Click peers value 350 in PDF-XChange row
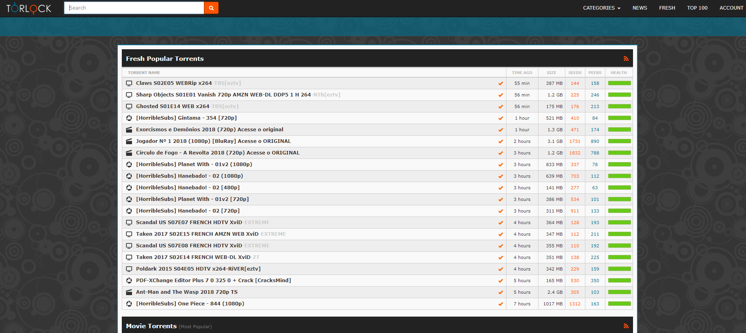 point(595,281)
